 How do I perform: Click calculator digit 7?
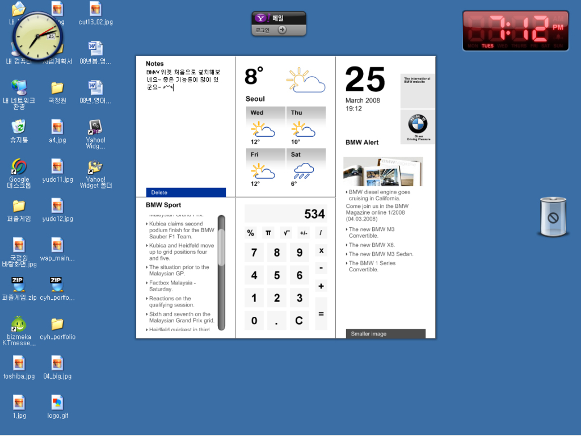254,253
